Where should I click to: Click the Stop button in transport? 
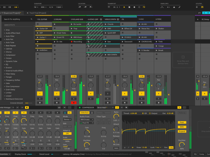click(129, 7)
